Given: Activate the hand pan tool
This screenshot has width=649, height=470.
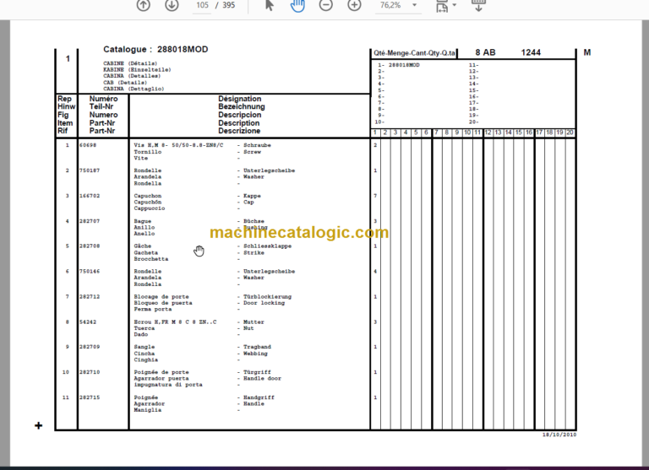Looking at the screenshot, I should 297,5.
